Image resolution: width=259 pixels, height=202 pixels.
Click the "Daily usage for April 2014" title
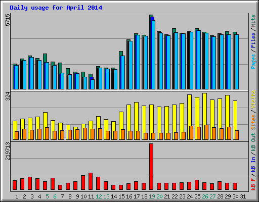click(x=56, y=8)
